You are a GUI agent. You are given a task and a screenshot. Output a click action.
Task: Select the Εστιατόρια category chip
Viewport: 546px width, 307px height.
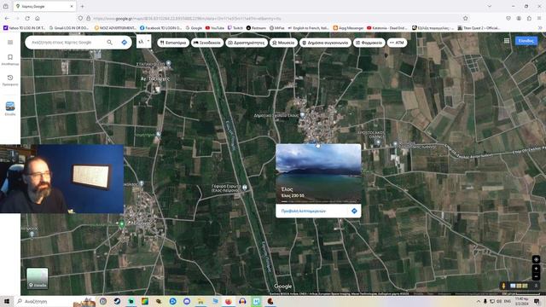point(173,43)
